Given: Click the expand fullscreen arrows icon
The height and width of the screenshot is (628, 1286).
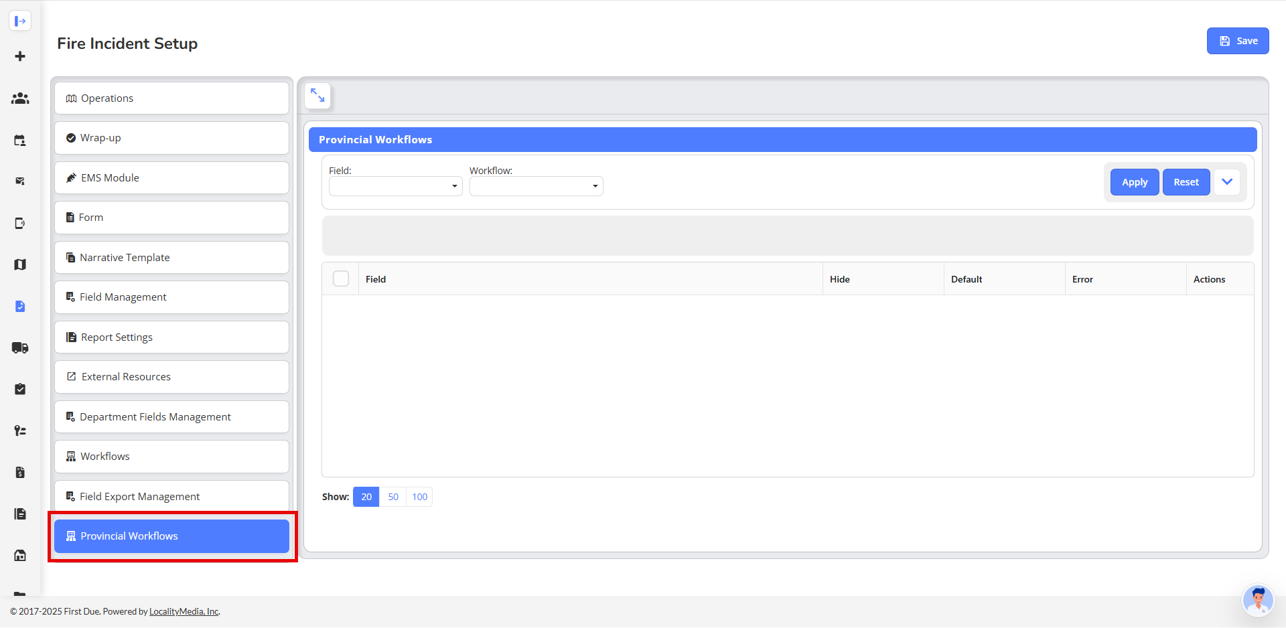Looking at the screenshot, I should click(317, 96).
